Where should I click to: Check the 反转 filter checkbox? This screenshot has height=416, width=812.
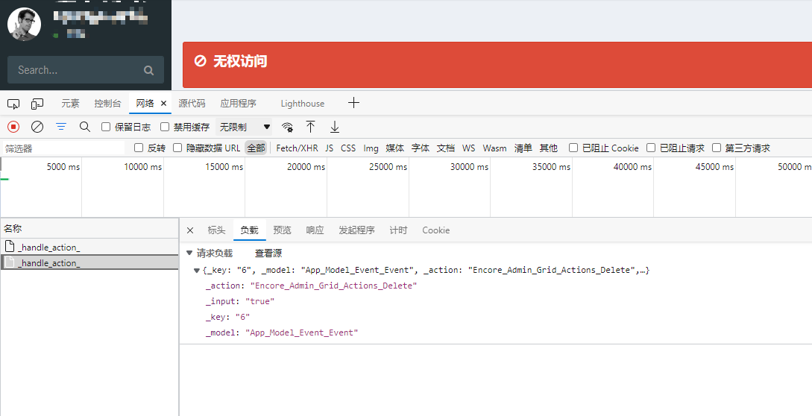coord(138,148)
